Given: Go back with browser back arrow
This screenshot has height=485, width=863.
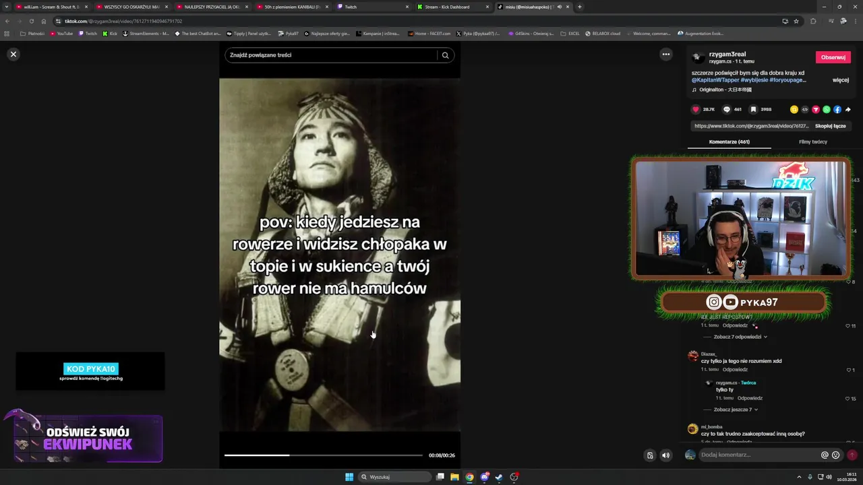Looking at the screenshot, I should pyautogui.click(x=7, y=21).
